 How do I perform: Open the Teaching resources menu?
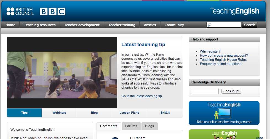(40, 25)
